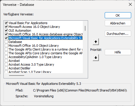Image resolution: width=135 pixels, height=106 pixels.
Task: Check the Database reference checkbox
Action: (6, 42)
